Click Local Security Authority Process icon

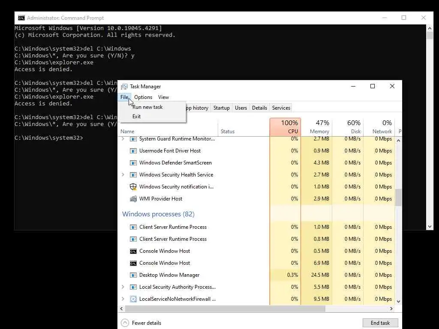pyautogui.click(x=133, y=287)
